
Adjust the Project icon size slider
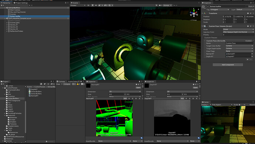click(x=47, y=141)
